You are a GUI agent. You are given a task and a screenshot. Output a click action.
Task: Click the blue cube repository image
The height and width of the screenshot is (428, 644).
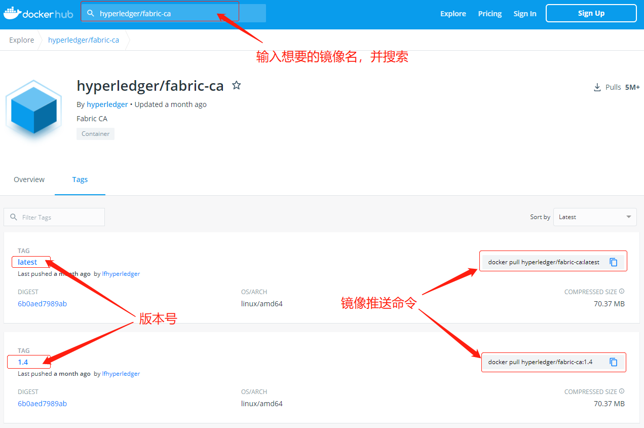tap(34, 110)
